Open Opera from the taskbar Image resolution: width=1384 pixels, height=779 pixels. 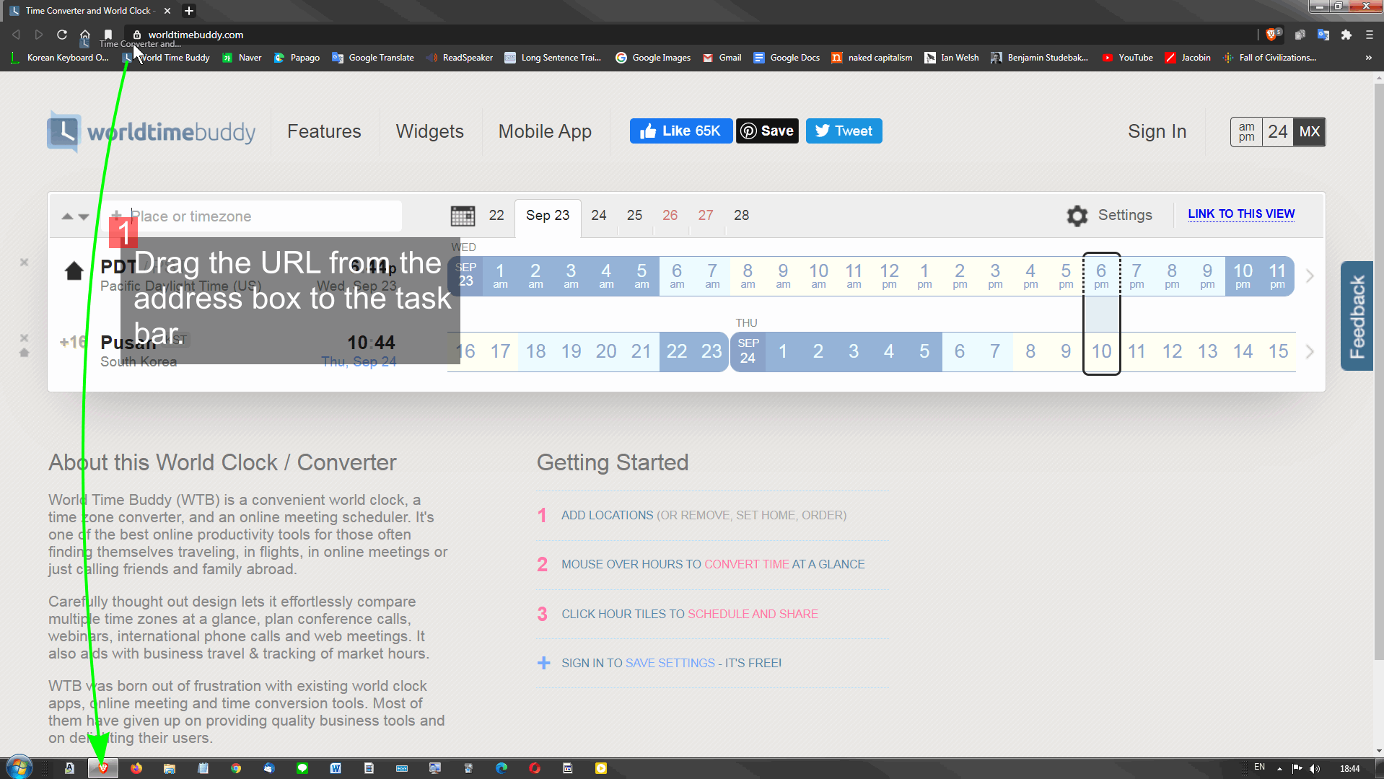pos(535,768)
